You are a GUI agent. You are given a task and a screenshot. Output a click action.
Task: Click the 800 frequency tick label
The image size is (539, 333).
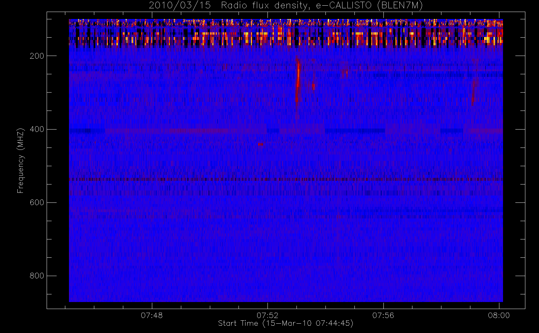(37, 276)
